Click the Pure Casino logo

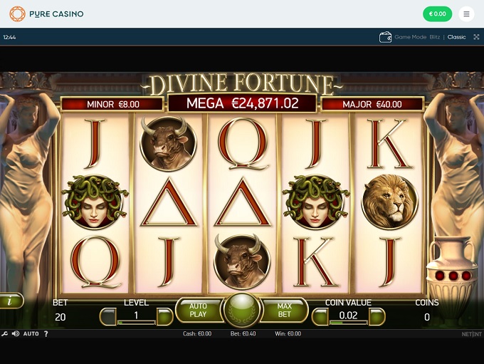tap(46, 14)
